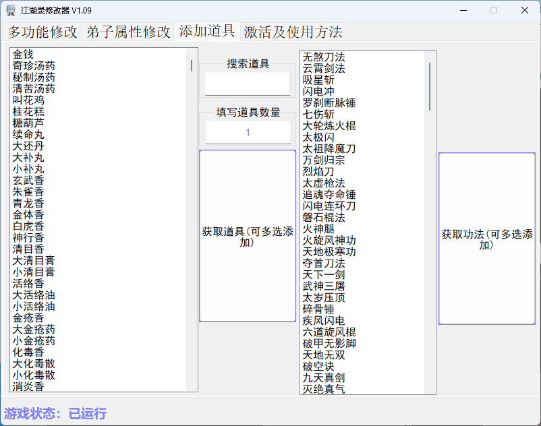Select 化毒香 in the item list
The image size is (541, 426).
(x=28, y=352)
